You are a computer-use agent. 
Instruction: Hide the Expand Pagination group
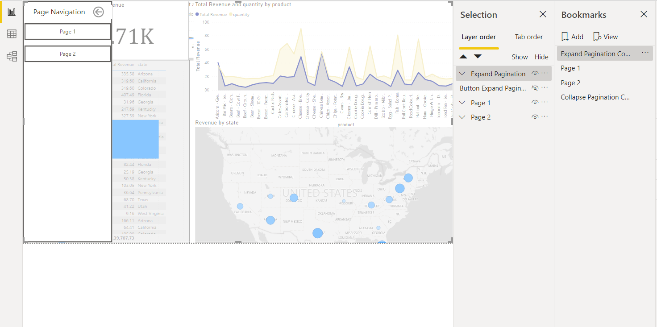point(535,74)
